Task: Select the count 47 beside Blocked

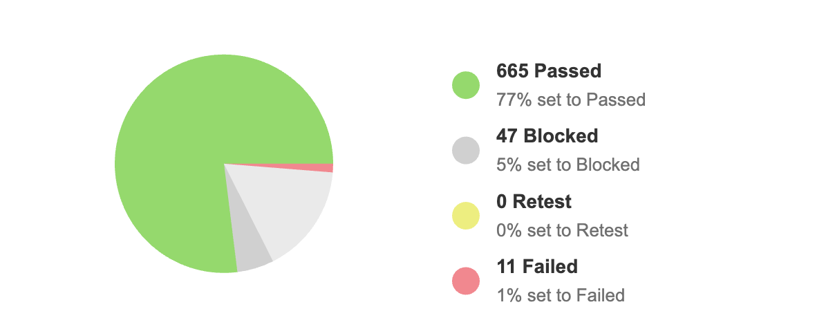Action: tap(507, 135)
